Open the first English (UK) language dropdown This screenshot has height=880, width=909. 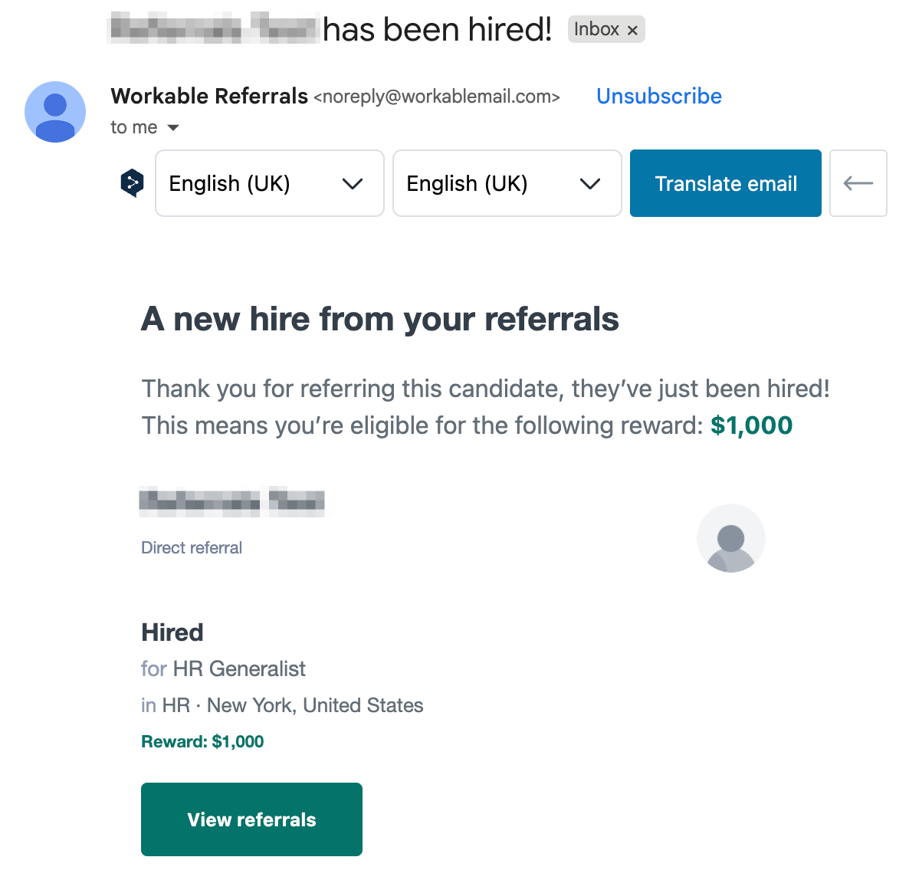[x=269, y=183]
